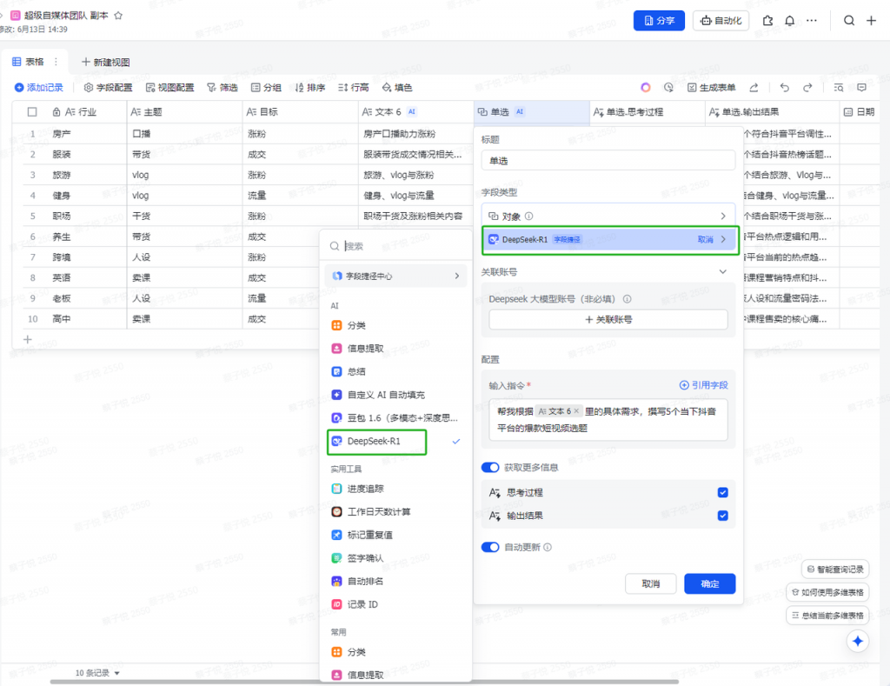Open the 排序 sort options

click(310, 88)
